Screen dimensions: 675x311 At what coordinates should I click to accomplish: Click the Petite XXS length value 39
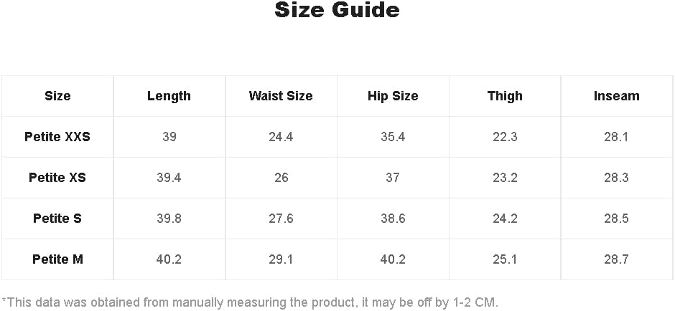coord(169,137)
